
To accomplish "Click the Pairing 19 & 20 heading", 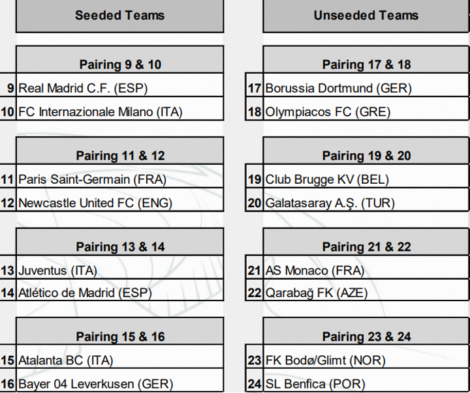I will tap(366, 156).
